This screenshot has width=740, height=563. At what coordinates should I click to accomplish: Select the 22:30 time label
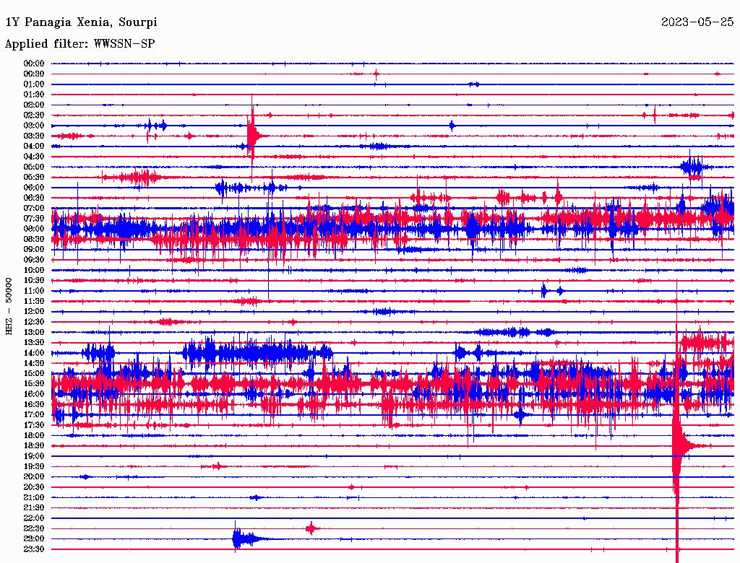[x=34, y=528]
